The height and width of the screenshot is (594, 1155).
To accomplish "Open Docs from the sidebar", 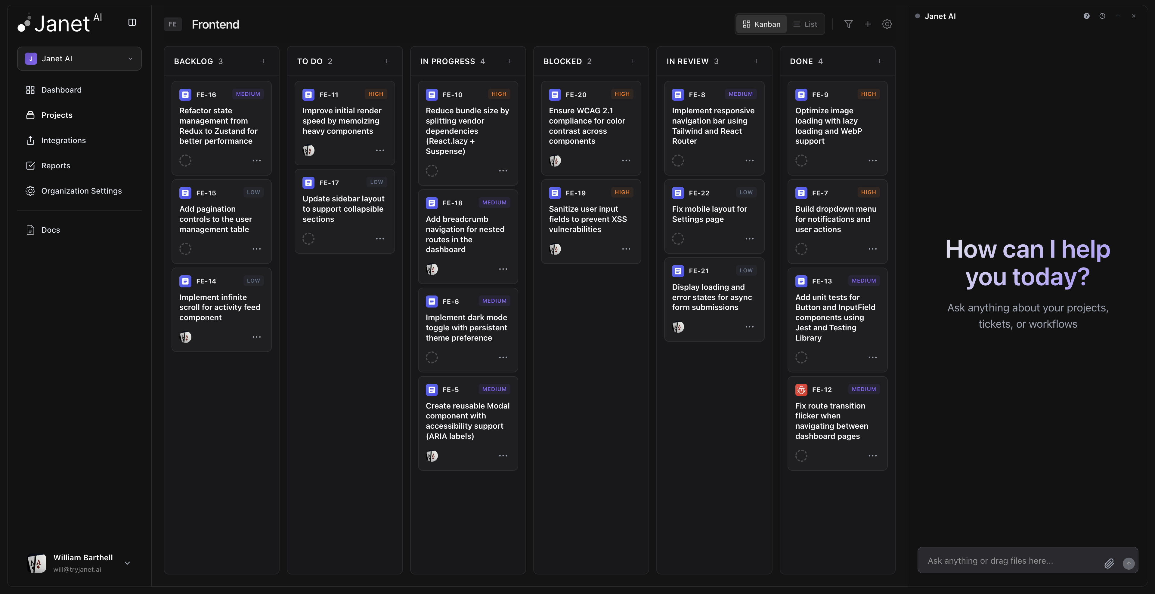I will (51, 229).
